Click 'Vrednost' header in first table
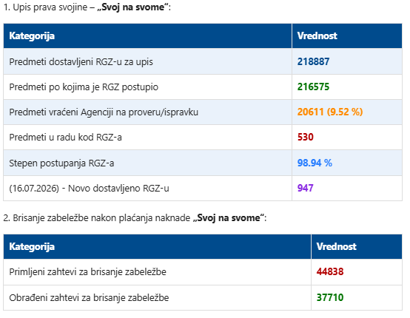The width and height of the screenshot is (410, 318). point(317,35)
